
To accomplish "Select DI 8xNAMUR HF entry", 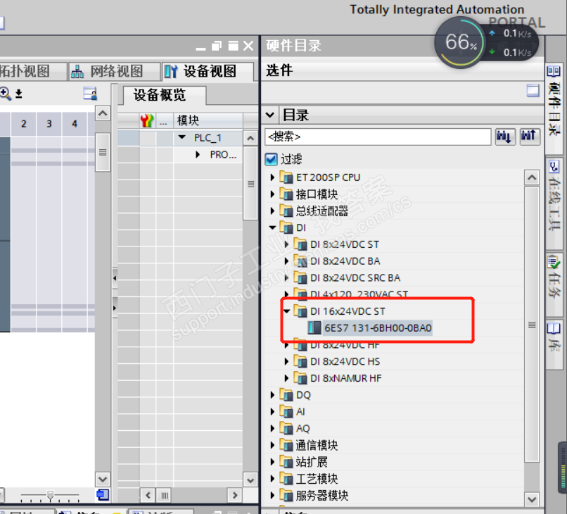I will point(345,378).
